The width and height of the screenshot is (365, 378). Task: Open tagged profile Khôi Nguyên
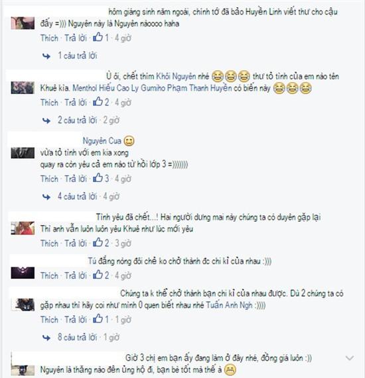click(x=176, y=76)
